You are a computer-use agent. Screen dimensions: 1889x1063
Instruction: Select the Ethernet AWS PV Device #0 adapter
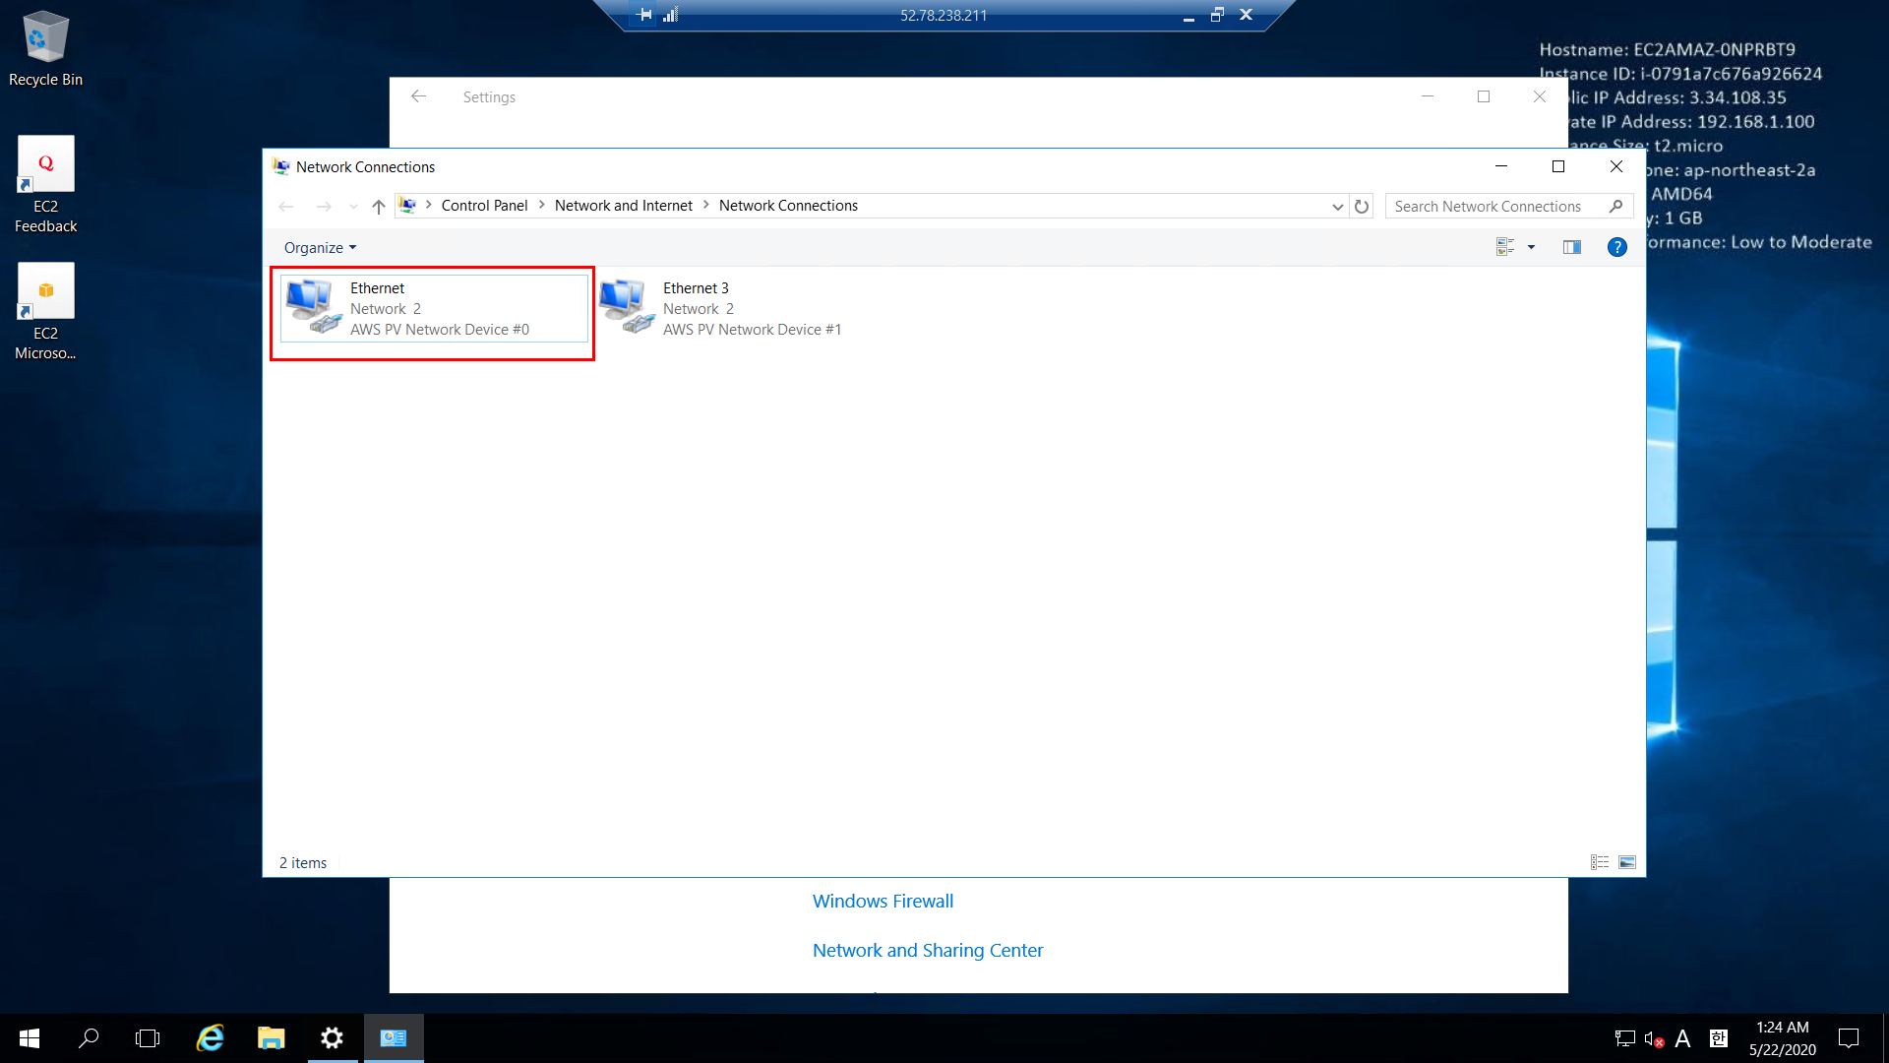pos(433,309)
